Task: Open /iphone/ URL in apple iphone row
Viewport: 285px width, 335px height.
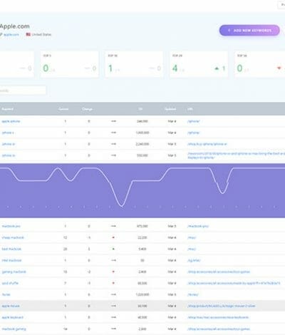Action: [194, 121]
